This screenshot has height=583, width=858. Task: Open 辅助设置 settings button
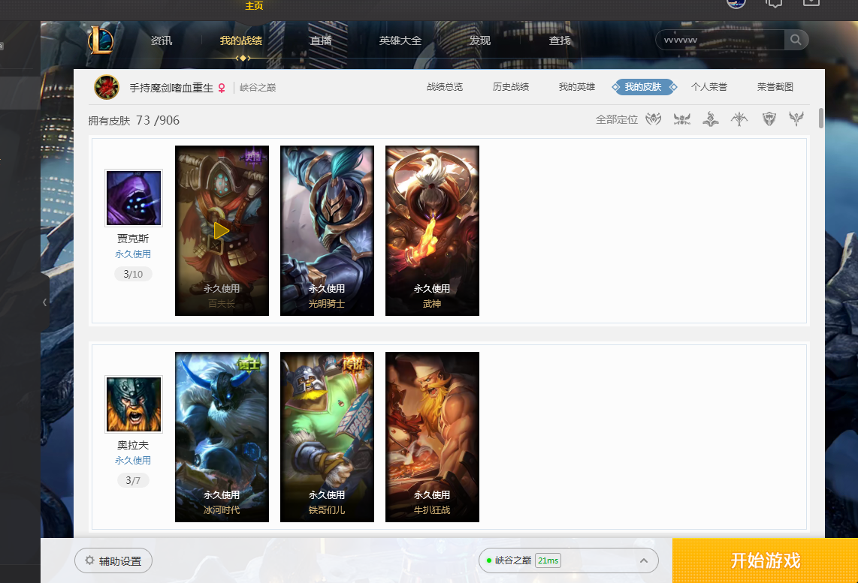coord(113,560)
